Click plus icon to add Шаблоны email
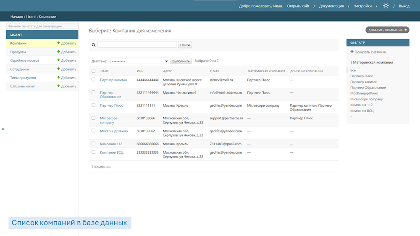The height and width of the screenshot is (236, 420). tap(59, 86)
